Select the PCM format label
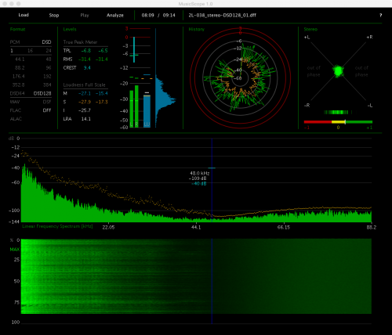392x335 pixels. coord(15,42)
